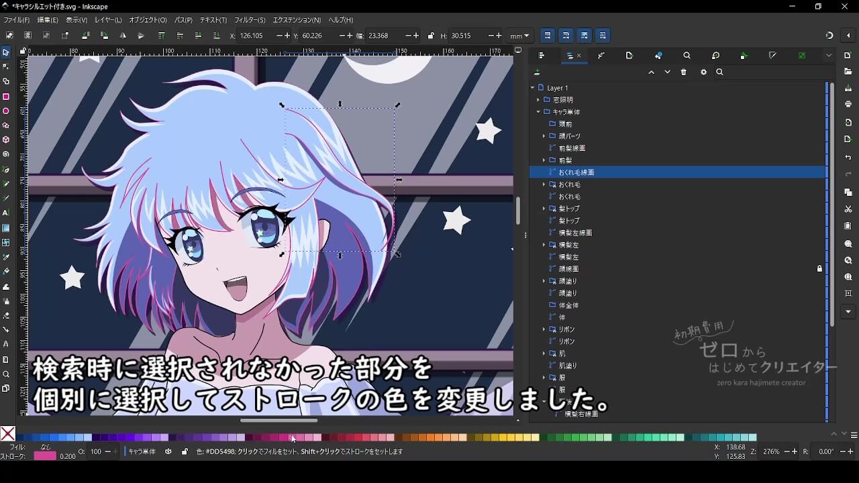
Task: Click the opacity value field
Action: click(x=95, y=451)
